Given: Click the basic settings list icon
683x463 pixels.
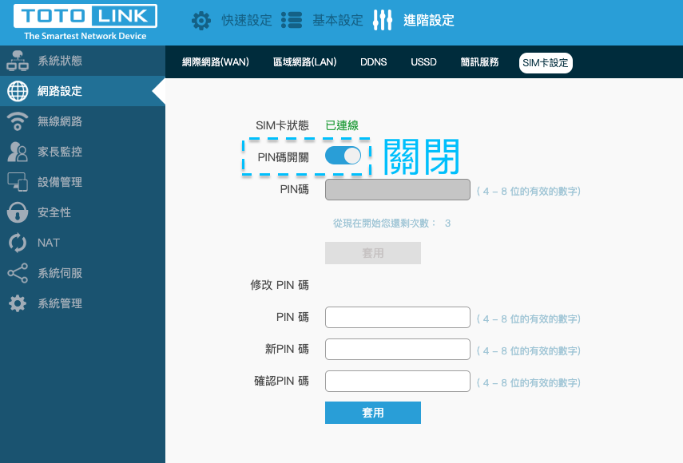Looking at the screenshot, I should (x=292, y=20).
